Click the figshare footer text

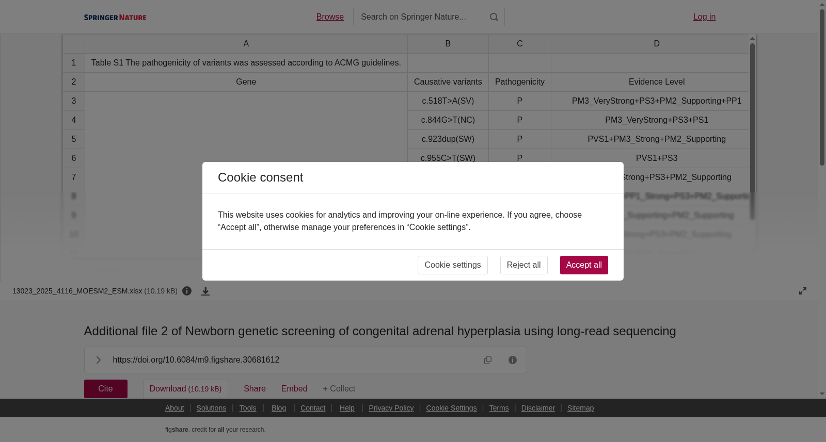[x=215, y=430]
